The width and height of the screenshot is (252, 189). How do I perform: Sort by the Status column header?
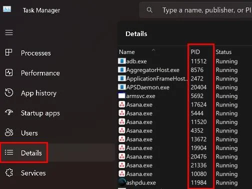click(223, 52)
